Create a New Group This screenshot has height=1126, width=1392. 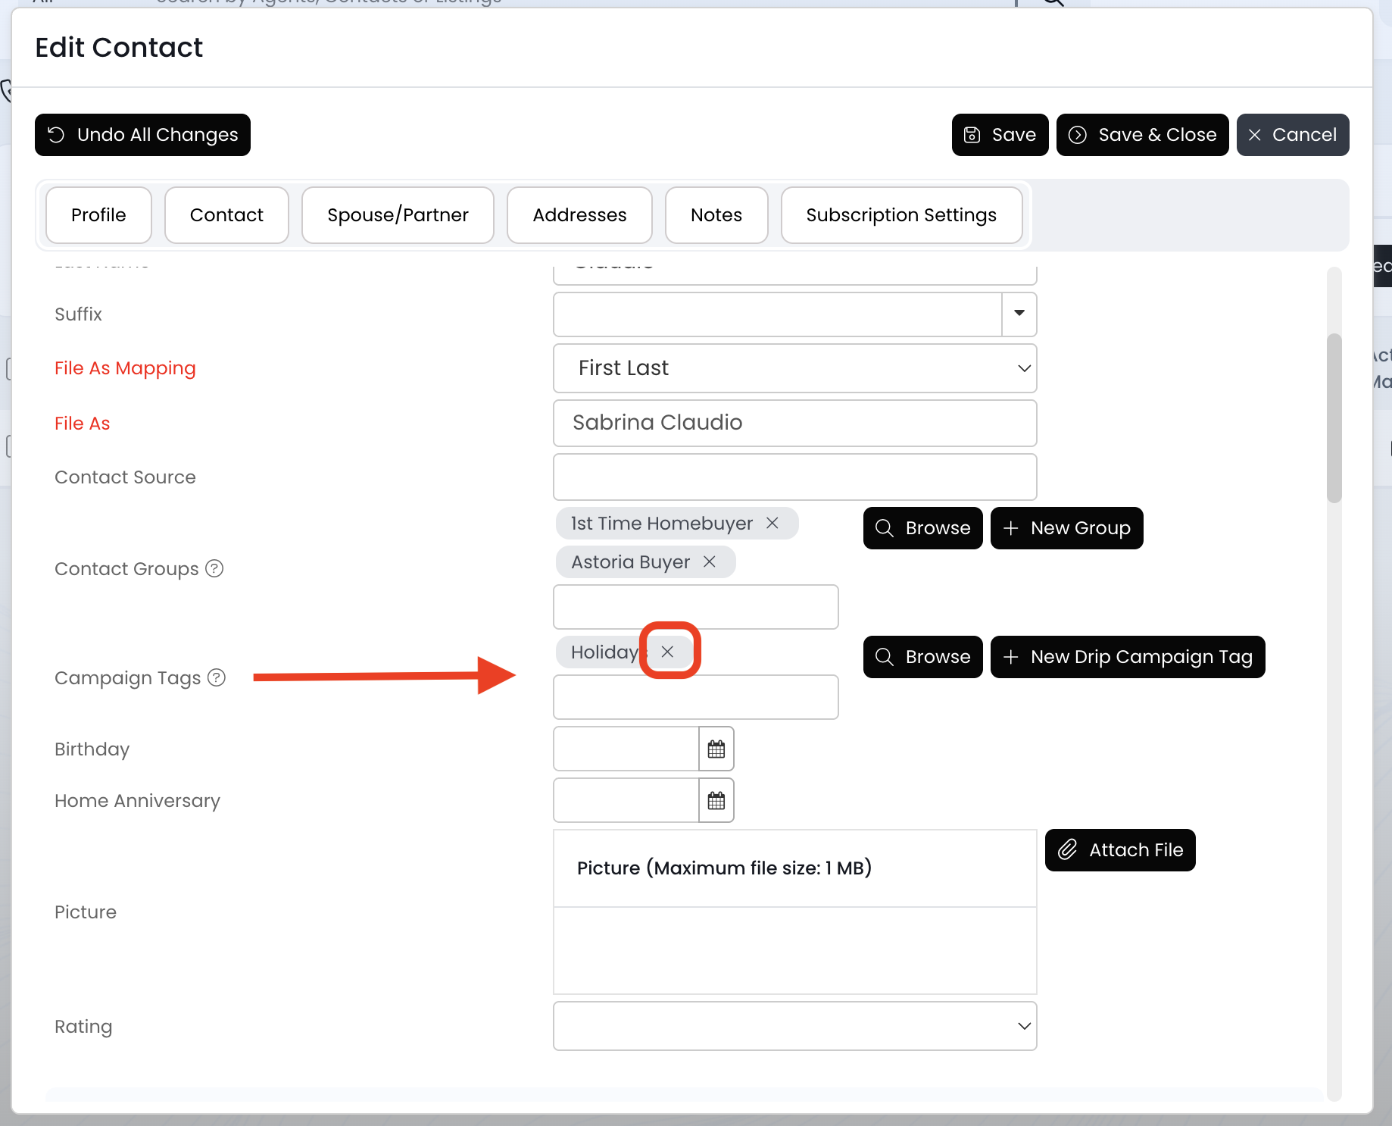(1066, 528)
